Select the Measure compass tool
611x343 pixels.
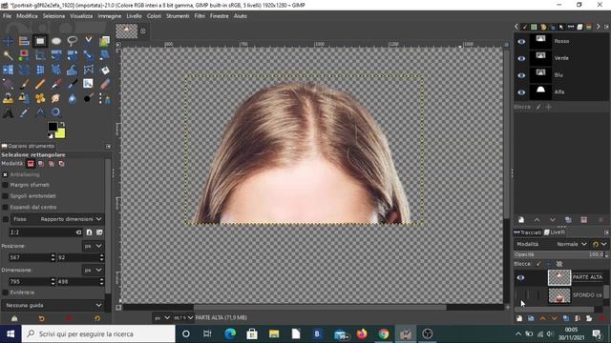[x=40, y=113]
